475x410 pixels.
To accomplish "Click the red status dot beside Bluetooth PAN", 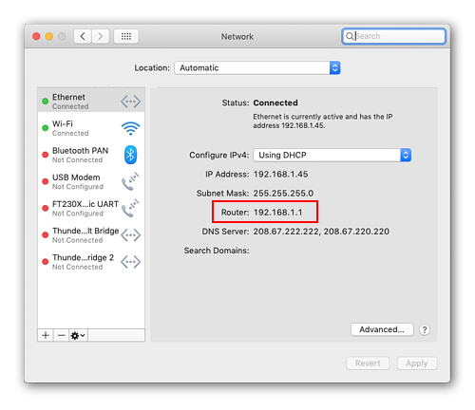I will (46, 155).
